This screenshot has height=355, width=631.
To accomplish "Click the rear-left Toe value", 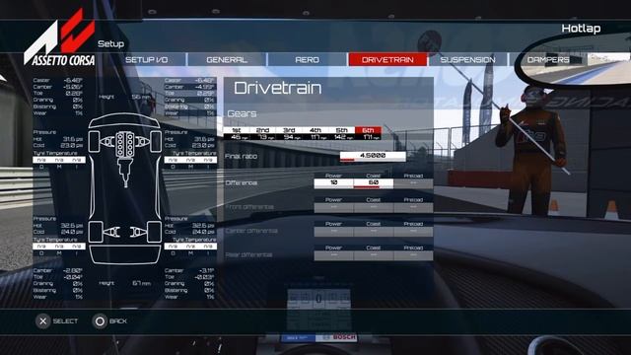I will click(x=73, y=277).
